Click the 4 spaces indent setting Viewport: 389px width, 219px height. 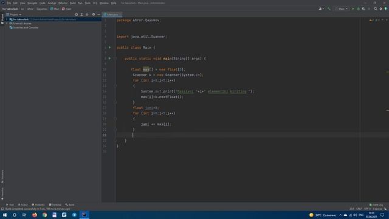point(377,209)
